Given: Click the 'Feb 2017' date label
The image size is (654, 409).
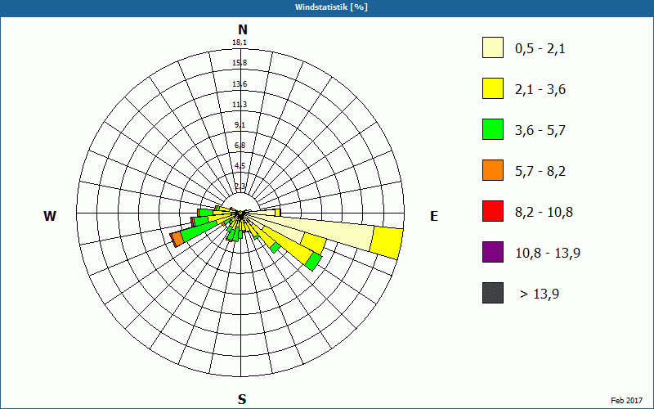Looking at the screenshot, I should pos(627,401).
